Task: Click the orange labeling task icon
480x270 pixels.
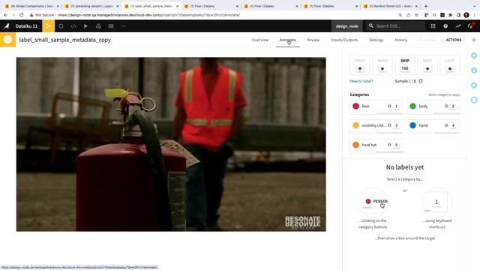Action: pos(7,40)
